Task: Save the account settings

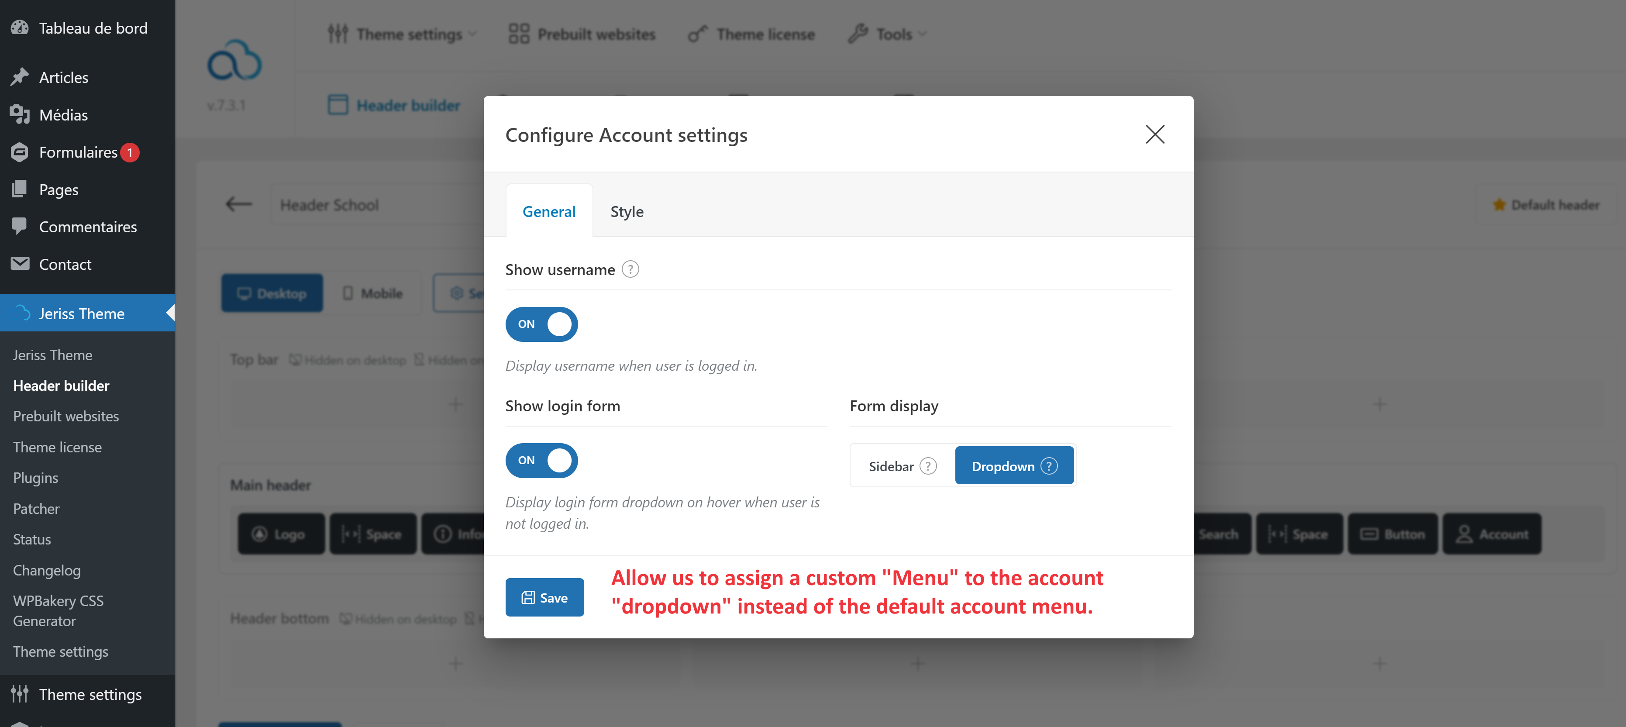Action: click(x=544, y=597)
